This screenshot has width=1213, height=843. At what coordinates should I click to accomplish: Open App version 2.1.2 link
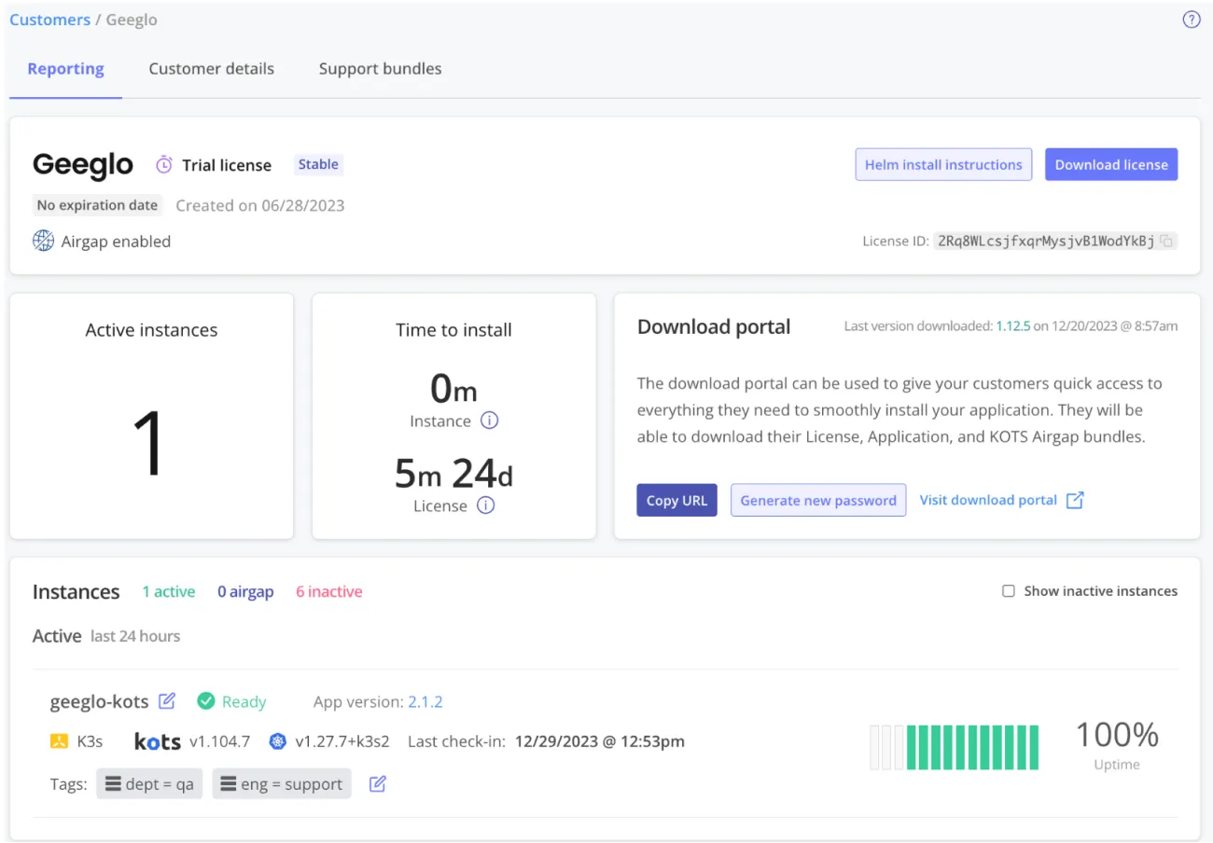pyautogui.click(x=425, y=701)
